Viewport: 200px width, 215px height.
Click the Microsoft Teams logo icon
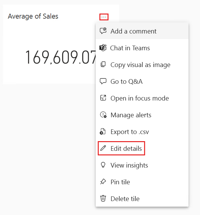point(103,48)
